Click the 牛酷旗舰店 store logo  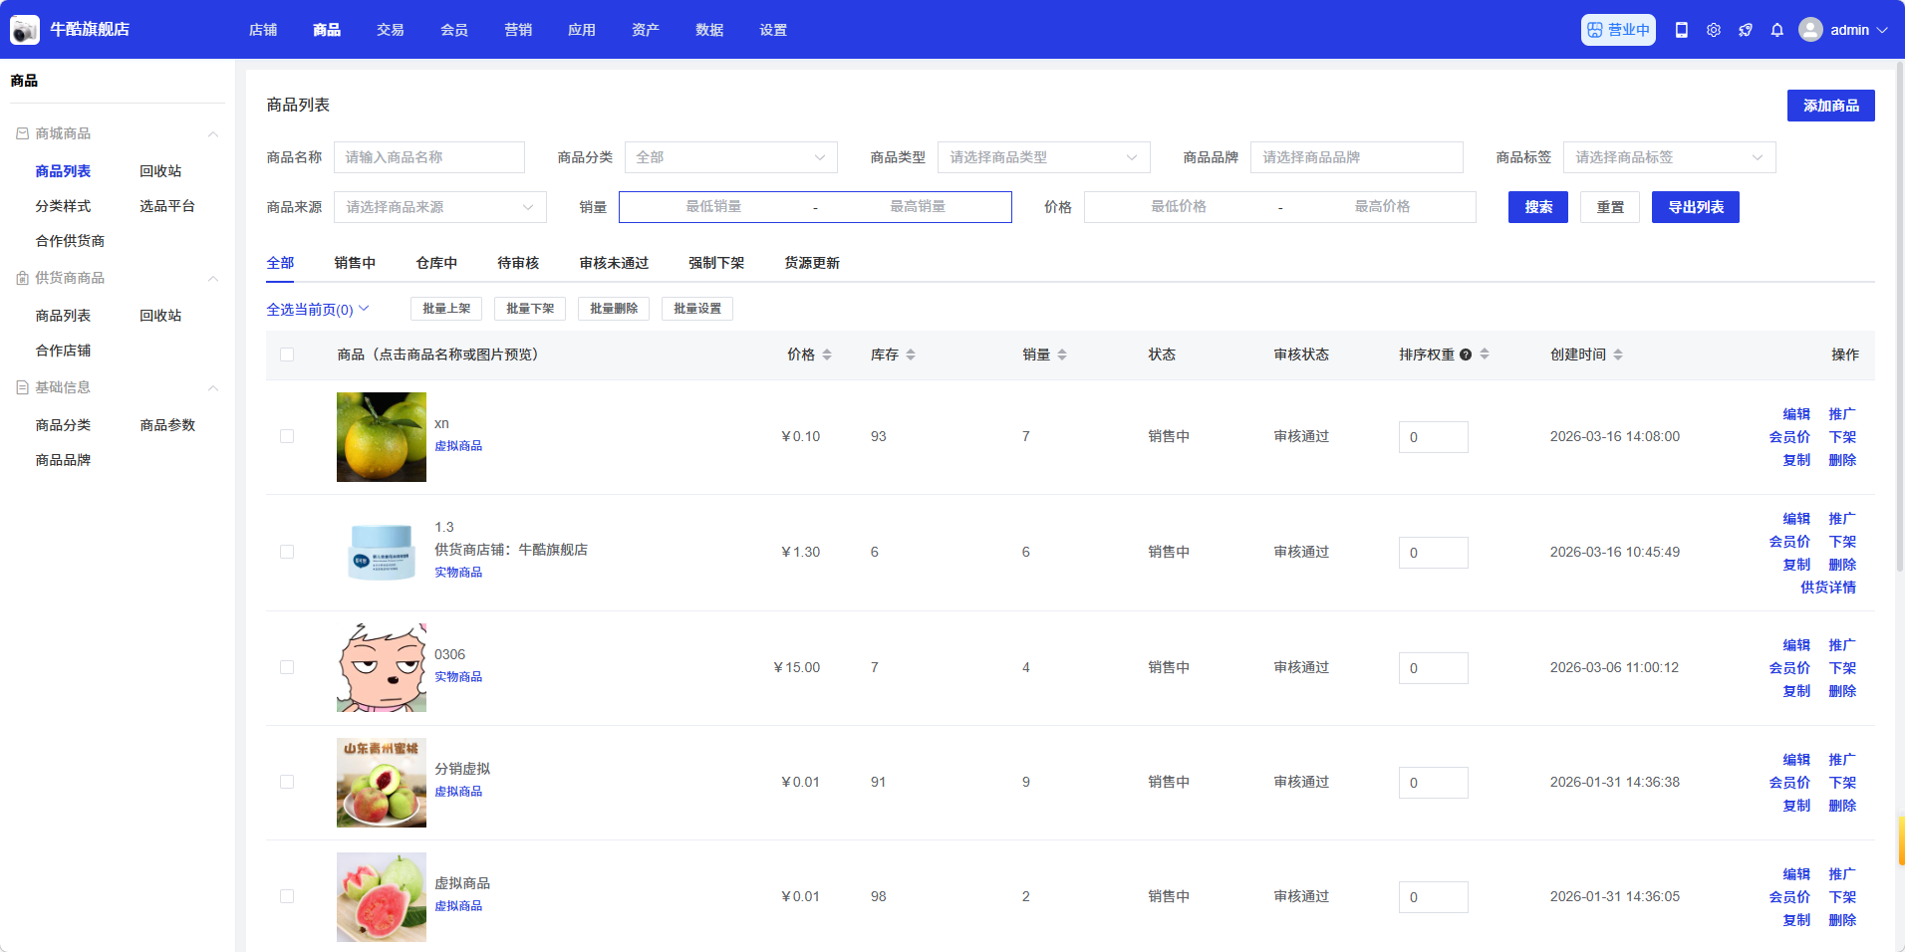click(25, 30)
